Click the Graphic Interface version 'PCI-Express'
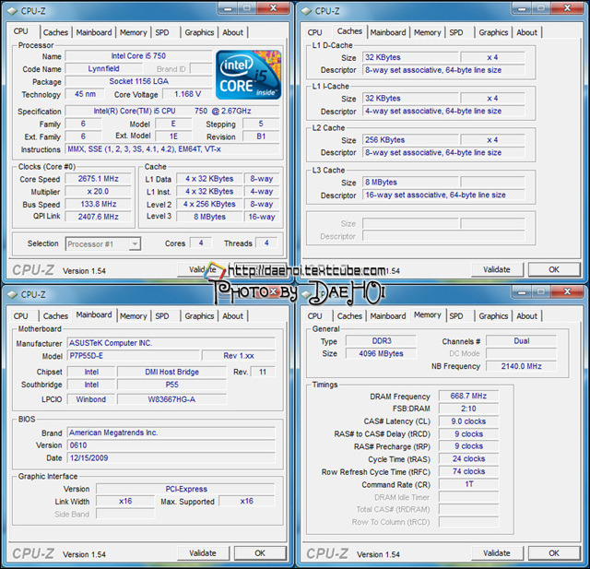The width and height of the screenshot is (590, 569). [186, 489]
